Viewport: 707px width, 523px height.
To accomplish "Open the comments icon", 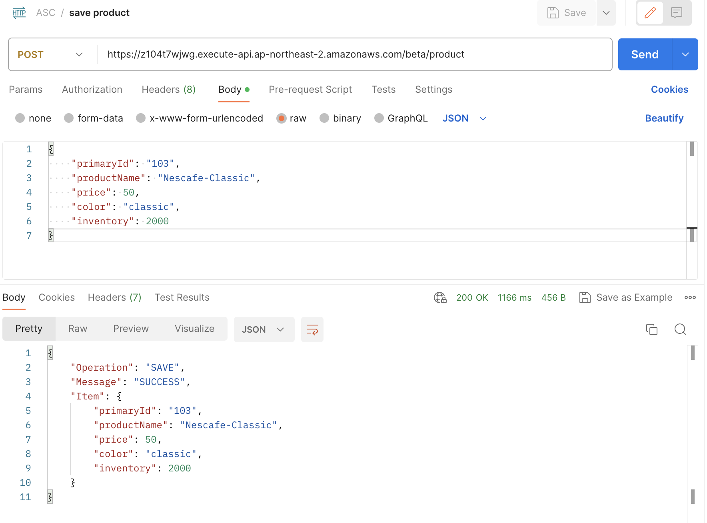I will (677, 13).
